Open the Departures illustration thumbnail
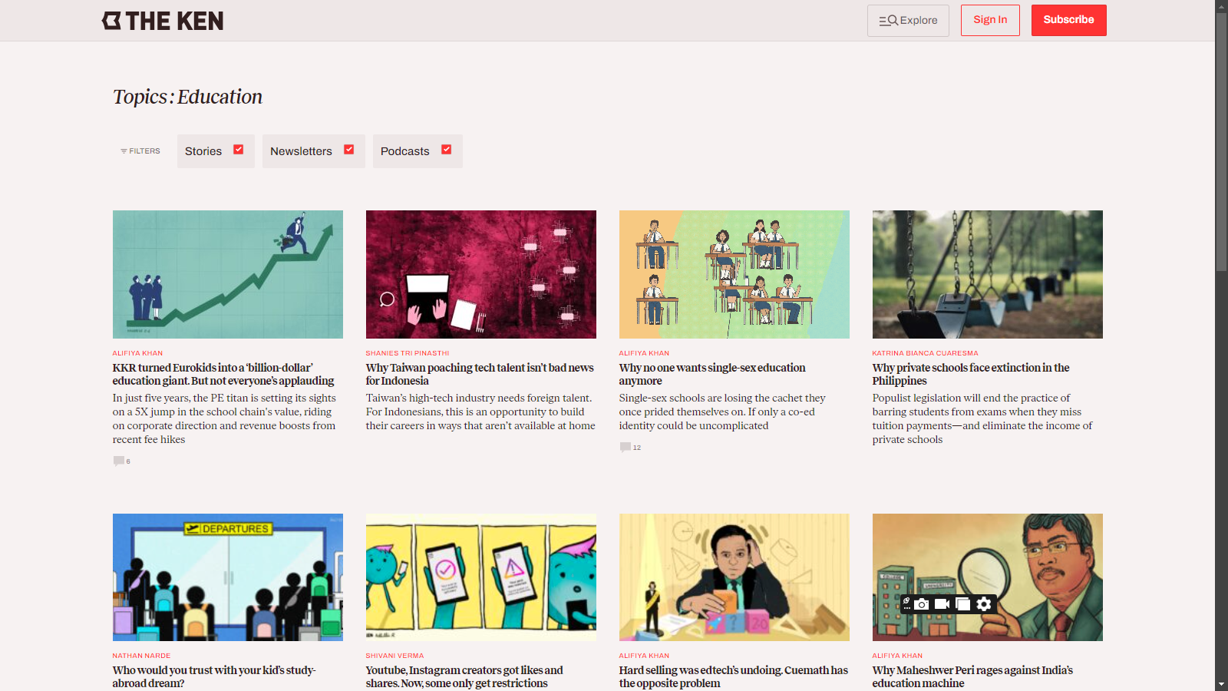1228x691 pixels. tap(228, 577)
